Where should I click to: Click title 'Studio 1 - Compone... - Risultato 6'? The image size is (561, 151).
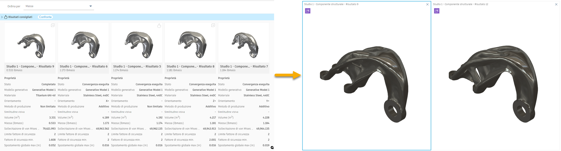click(84, 67)
